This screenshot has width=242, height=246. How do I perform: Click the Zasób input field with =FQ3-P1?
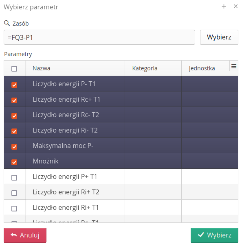coord(99,37)
